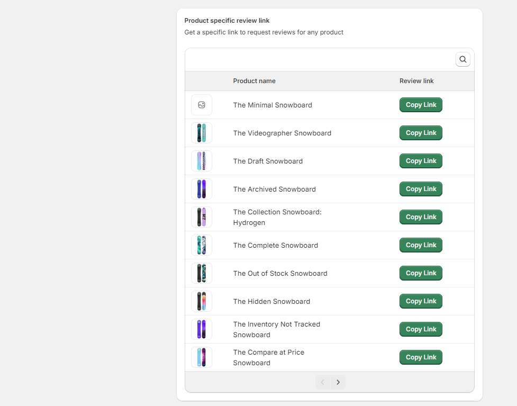
Task: Copy link for Inventory Not Tracked Snowboard
Action: point(421,329)
